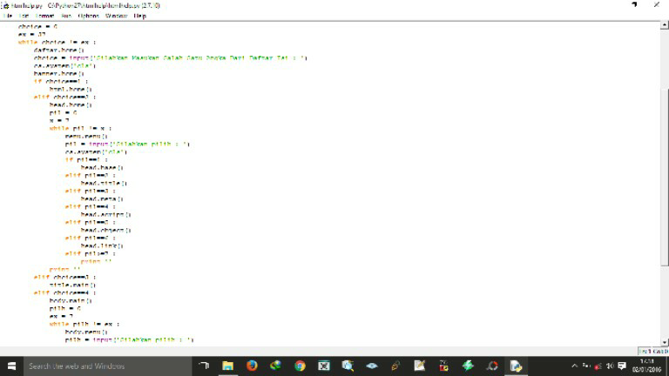Restore the IDLE window size
Image resolution: width=669 pixels, height=376 pixels.
coord(634,4)
